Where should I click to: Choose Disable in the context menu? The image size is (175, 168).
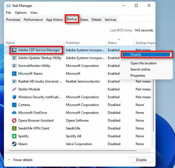point(146,55)
